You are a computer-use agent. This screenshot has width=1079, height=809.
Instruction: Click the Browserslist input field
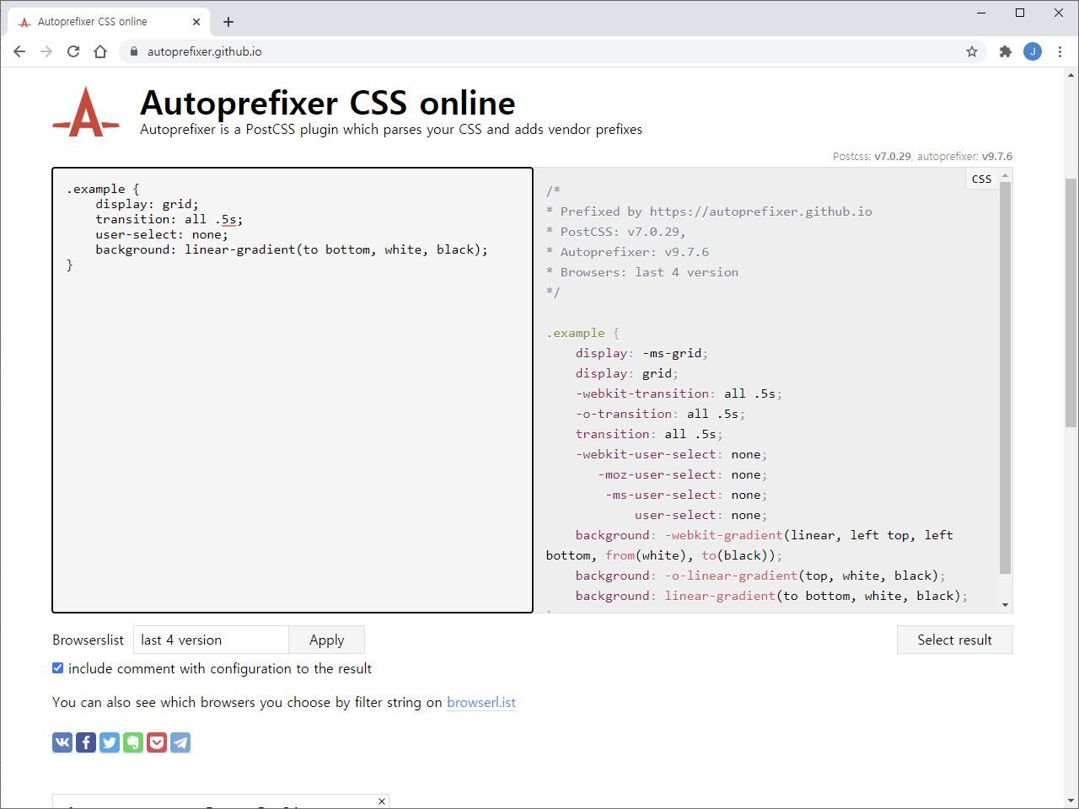tap(211, 640)
